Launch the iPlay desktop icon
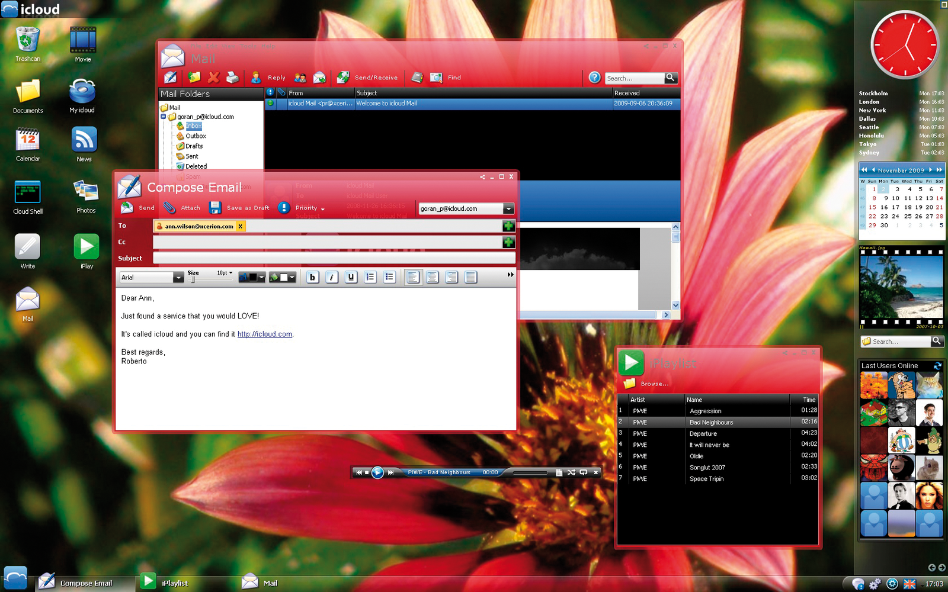The width and height of the screenshot is (948, 592). point(87,252)
